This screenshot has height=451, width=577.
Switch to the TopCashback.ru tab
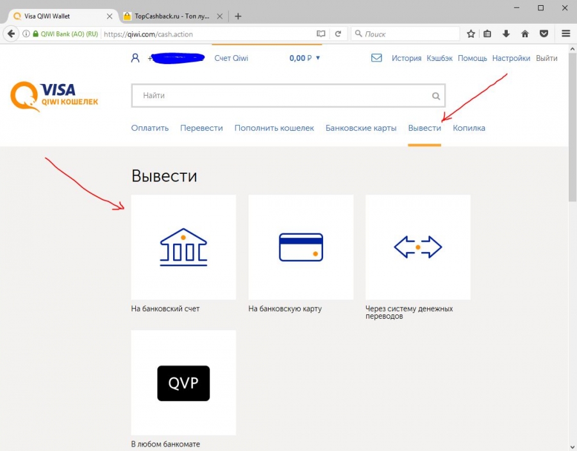(x=172, y=16)
